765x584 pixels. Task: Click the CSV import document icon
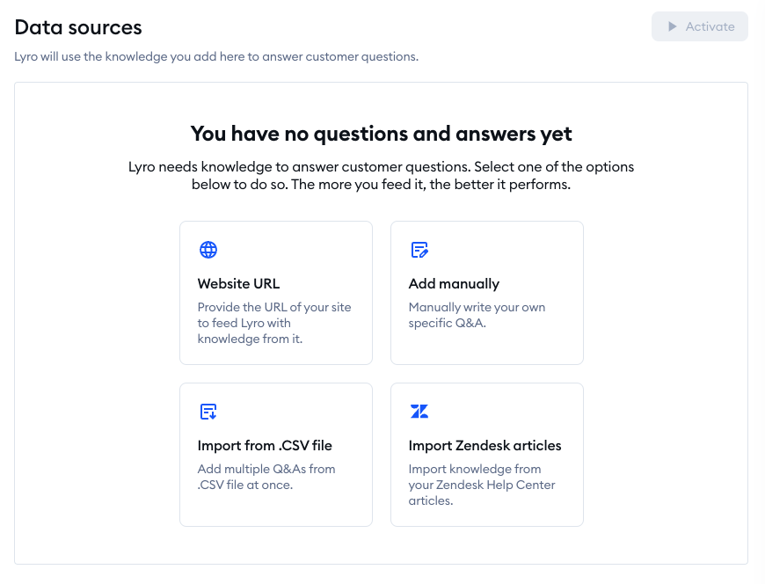208,411
